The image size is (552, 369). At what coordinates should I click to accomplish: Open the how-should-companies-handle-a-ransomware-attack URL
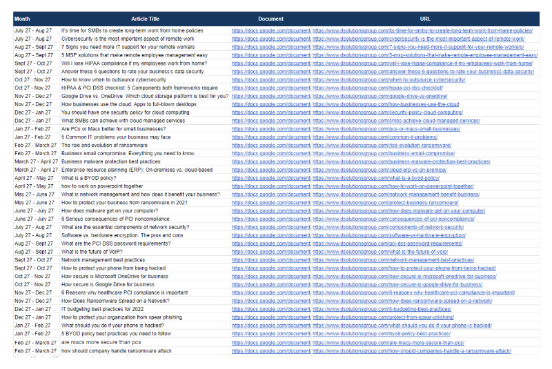[412, 351]
